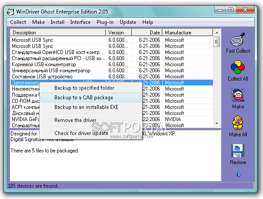This screenshot has height=199, width=263.
Task: Open the Collect menu
Action: pyautogui.click(x=18, y=22)
